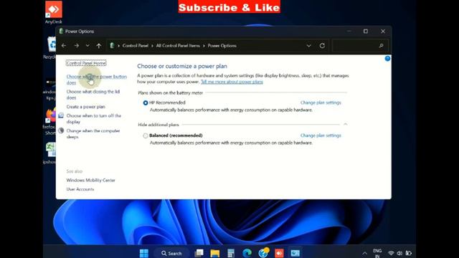Open Choose what closing the lid does

click(x=93, y=95)
